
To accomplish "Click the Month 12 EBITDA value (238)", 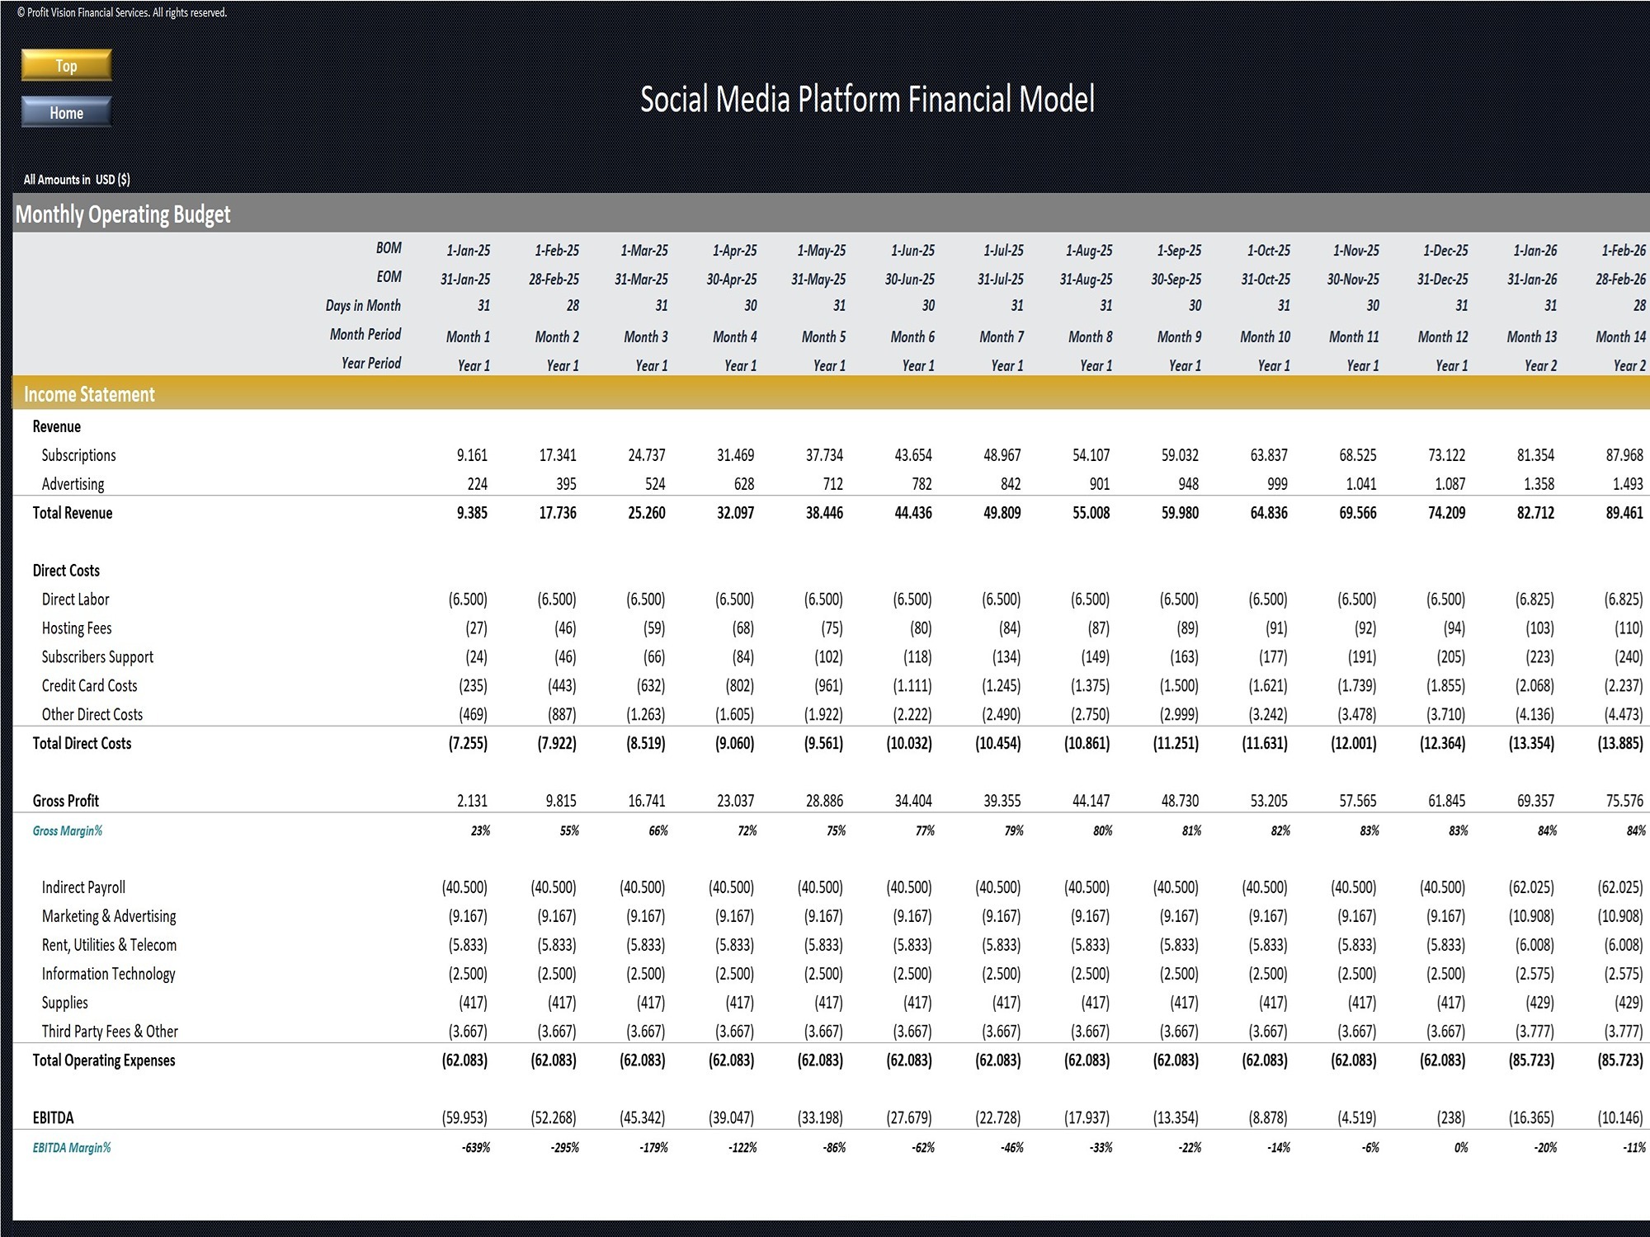I will [x=1450, y=1118].
